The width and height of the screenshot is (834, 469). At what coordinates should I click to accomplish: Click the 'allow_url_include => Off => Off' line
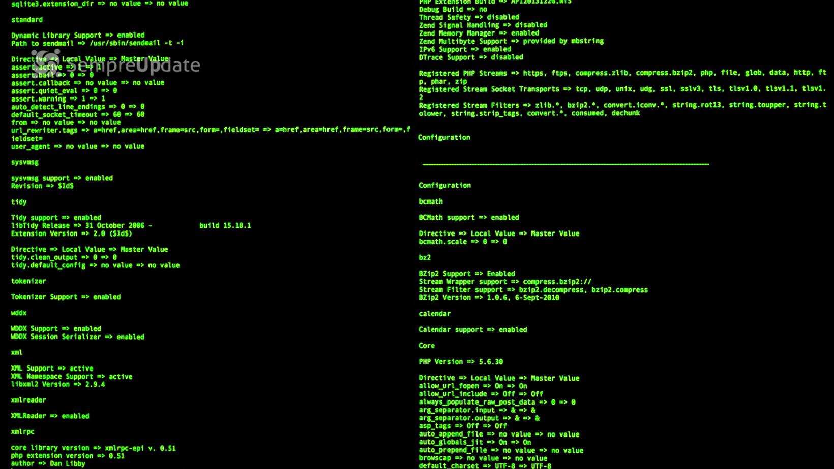(481, 394)
